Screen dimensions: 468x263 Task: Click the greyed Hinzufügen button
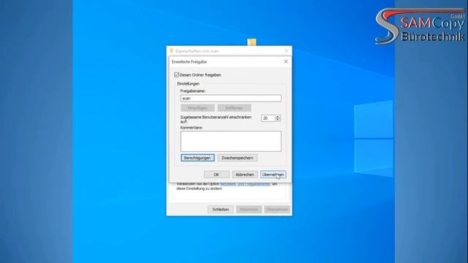(x=197, y=108)
